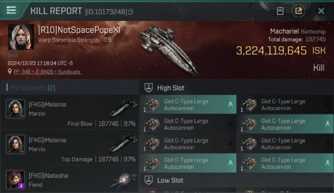Click the 3,224,119,645 ISK value
The height and width of the screenshot is (193, 334).
pos(271,51)
